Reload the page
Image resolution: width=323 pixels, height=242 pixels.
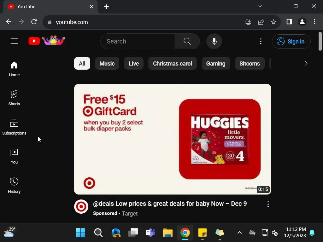(x=34, y=22)
